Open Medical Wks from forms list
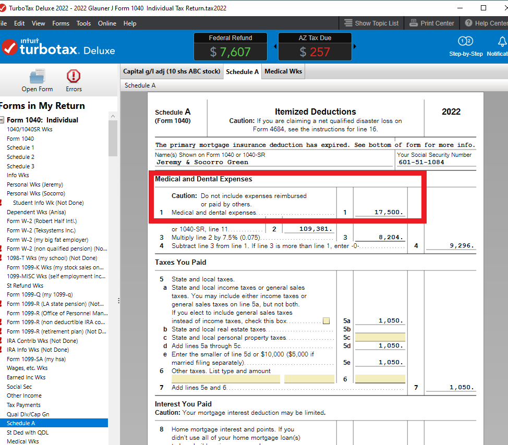Image resolution: width=508 pixels, height=445 pixels. pos(22,442)
